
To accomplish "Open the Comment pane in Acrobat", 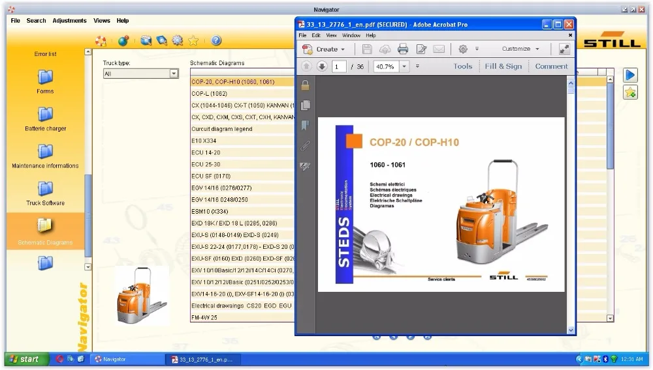I will 551,66.
